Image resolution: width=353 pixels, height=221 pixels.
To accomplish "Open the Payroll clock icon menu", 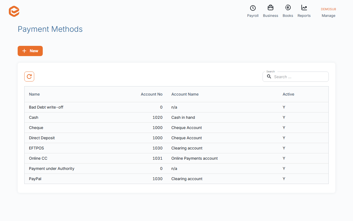I will (253, 11).
